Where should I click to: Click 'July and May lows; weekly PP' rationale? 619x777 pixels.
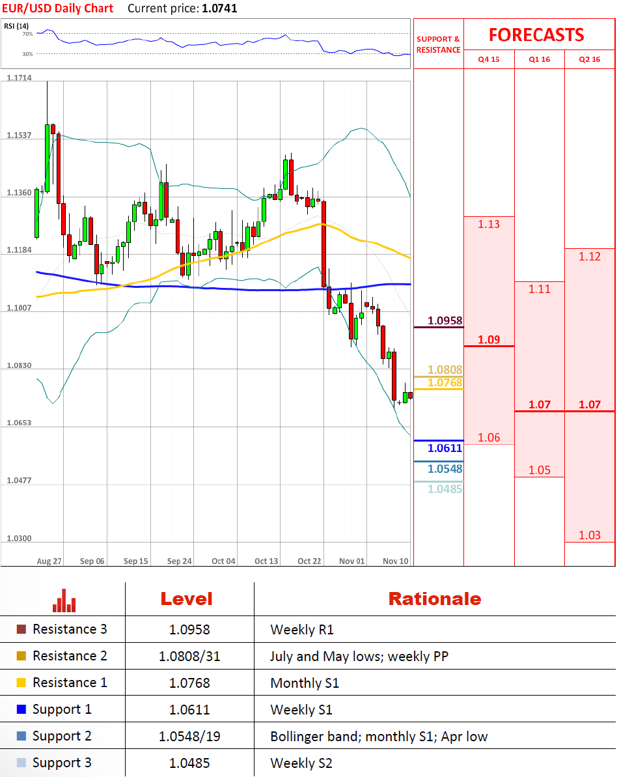[x=359, y=657]
